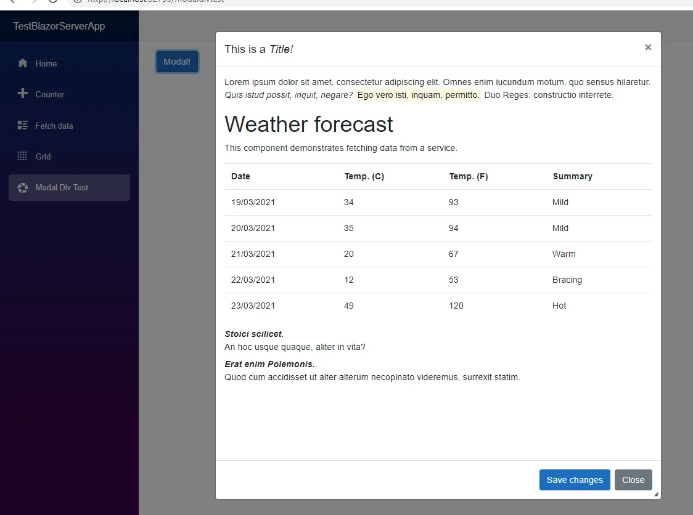Image resolution: width=693 pixels, height=515 pixels.
Task: Click the Modal Div Test aperture icon
Action: pyautogui.click(x=23, y=188)
